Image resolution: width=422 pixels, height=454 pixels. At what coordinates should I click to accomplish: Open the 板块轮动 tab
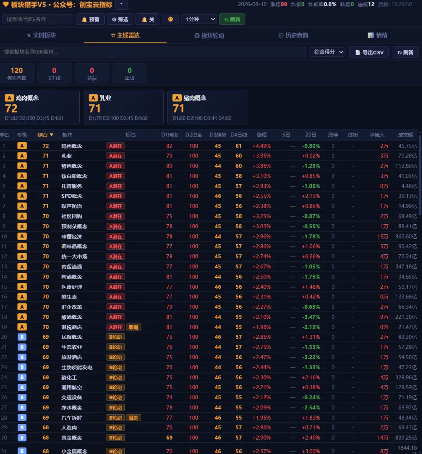[x=209, y=36]
